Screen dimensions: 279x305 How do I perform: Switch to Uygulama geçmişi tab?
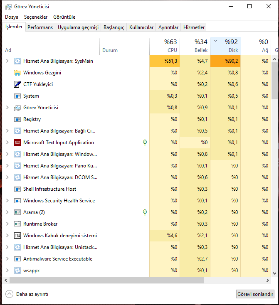click(78, 27)
